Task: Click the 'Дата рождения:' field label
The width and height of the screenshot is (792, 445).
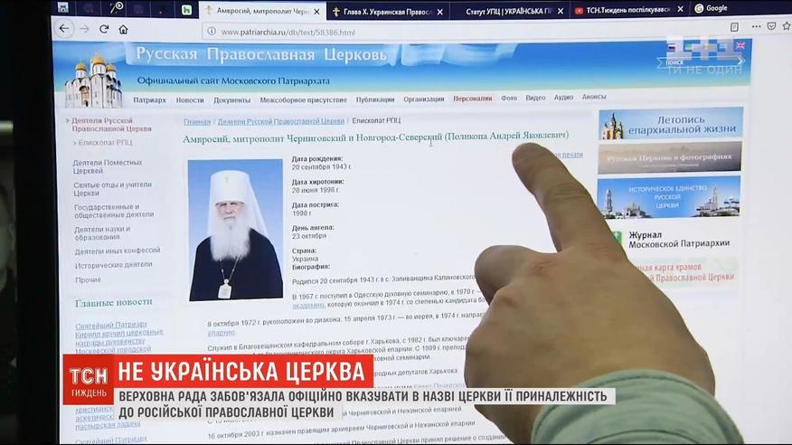Action: click(x=317, y=158)
